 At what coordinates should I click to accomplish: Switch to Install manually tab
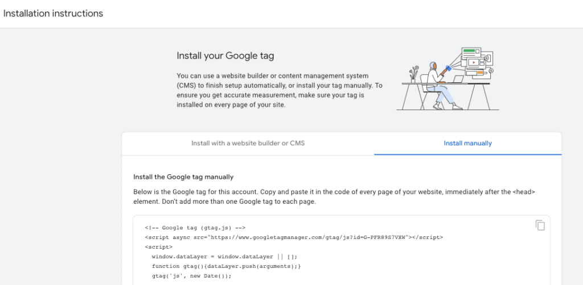coord(468,144)
